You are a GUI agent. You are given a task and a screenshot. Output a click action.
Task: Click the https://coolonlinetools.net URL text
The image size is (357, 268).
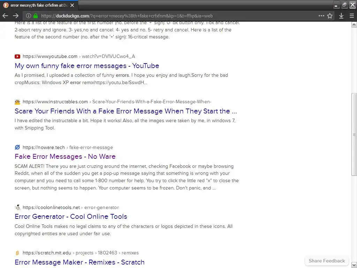[x=51, y=207]
